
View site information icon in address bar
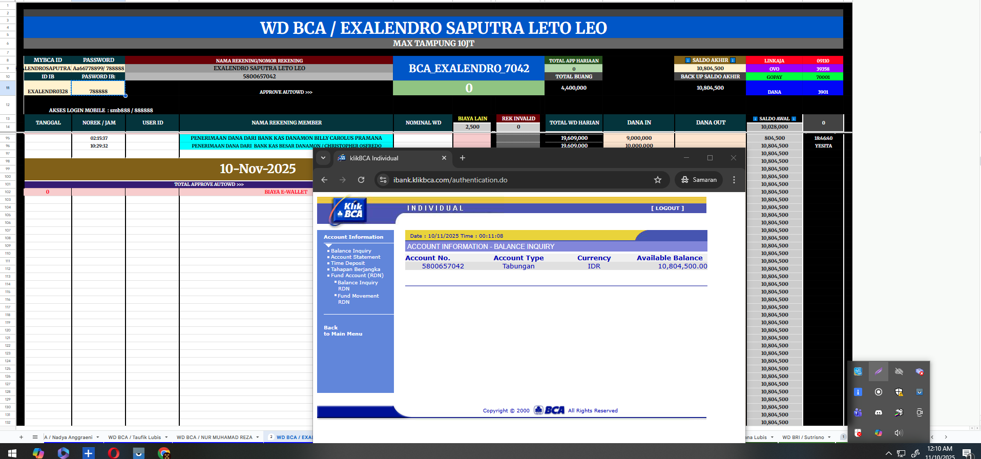(383, 180)
